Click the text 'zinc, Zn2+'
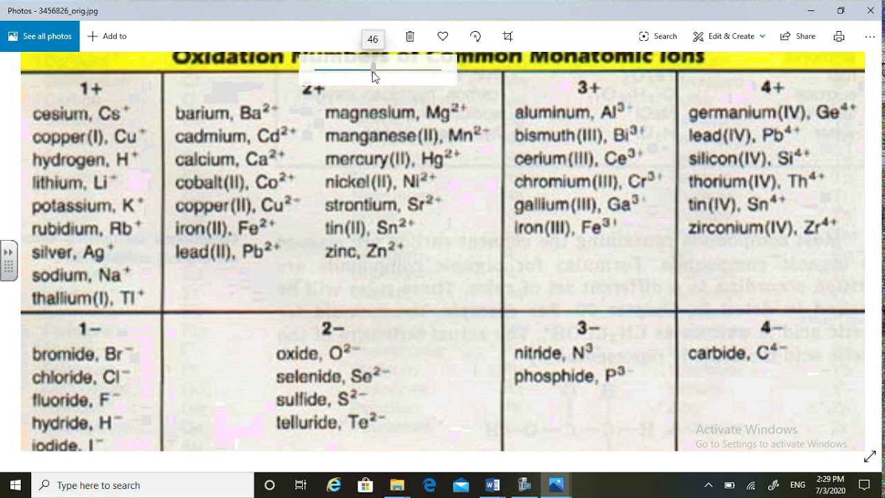 [x=364, y=250]
